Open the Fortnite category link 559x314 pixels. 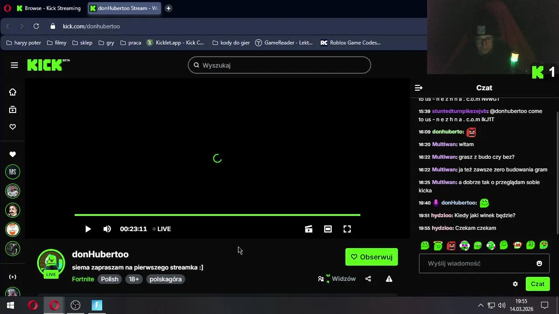pyautogui.click(x=83, y=279)
